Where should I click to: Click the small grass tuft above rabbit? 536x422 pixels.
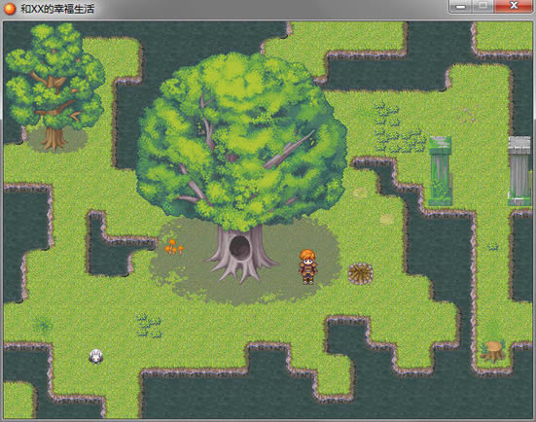149,326
